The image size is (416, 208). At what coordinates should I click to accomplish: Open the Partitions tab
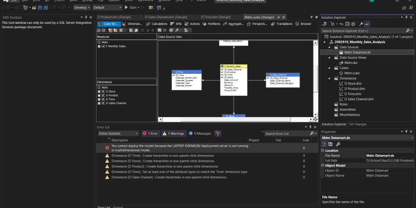coord(212,24)
